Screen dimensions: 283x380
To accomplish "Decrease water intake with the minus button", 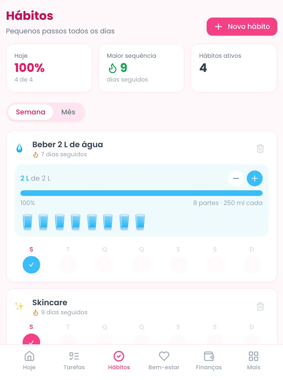I will click(x=236, y=178).
